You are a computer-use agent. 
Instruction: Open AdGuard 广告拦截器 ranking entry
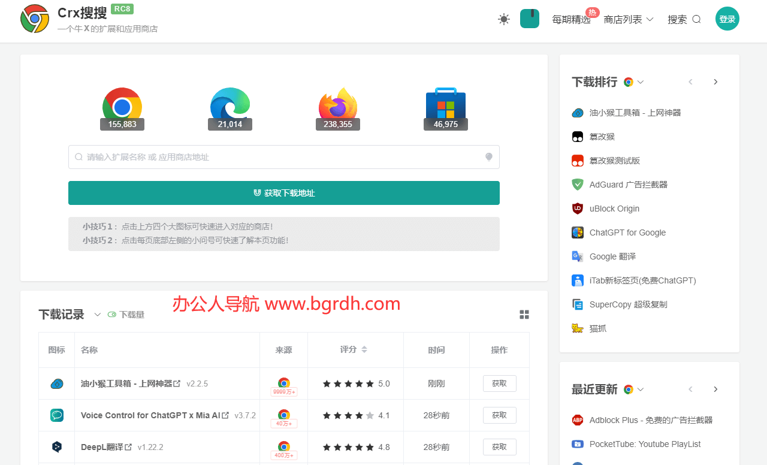(629, 185)
